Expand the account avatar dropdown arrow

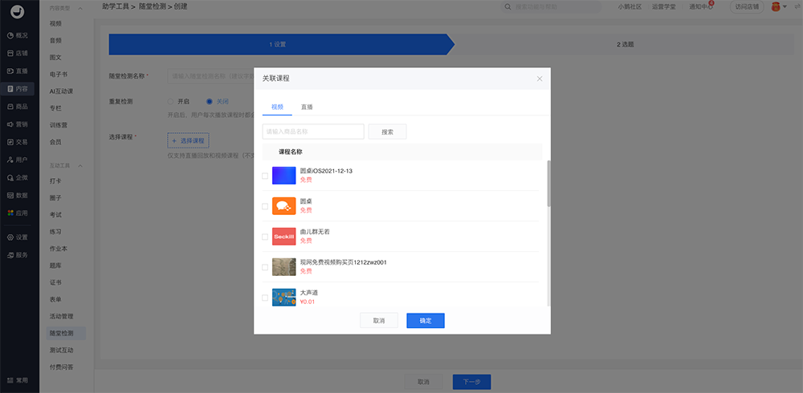tap(785, 7)
